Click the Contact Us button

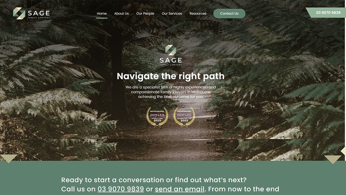tap(229, 14)
